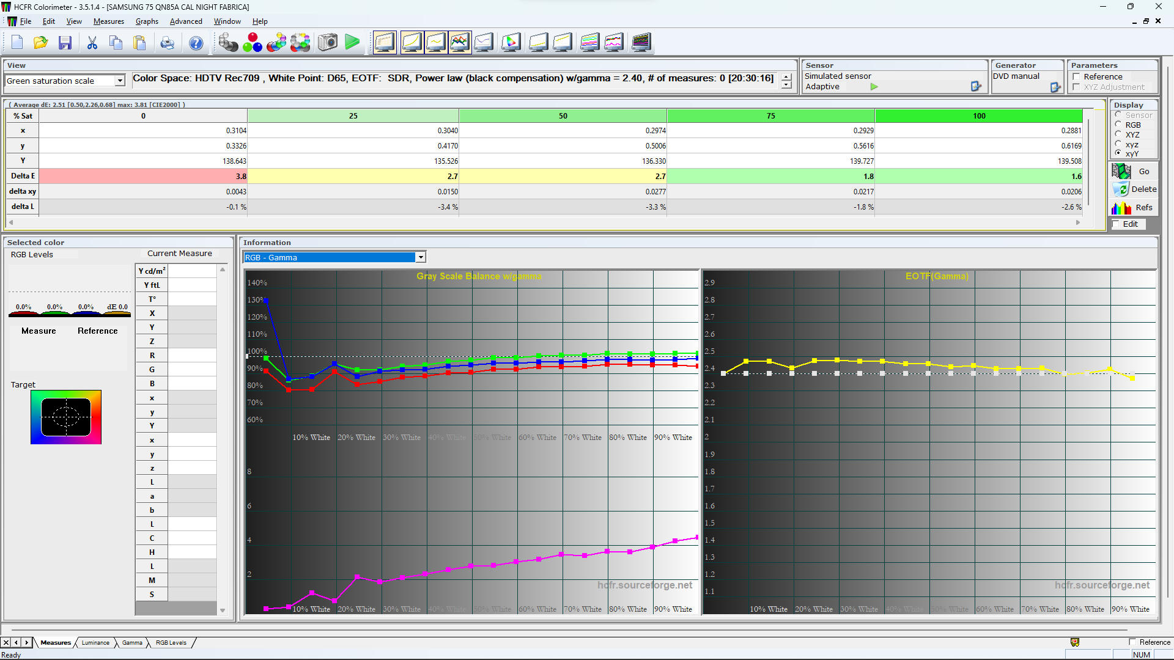
Task: Open the CIE diagram view icon
Action: click(x=511, y=43)
